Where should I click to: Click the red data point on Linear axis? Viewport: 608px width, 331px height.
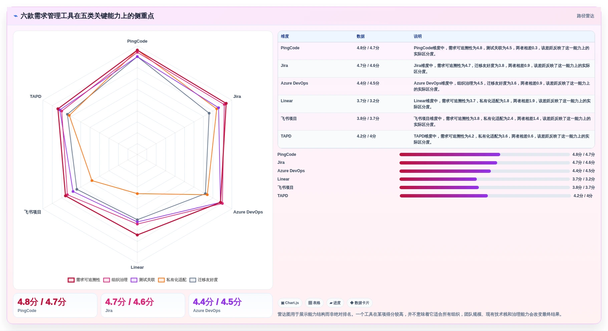[137, 235]
